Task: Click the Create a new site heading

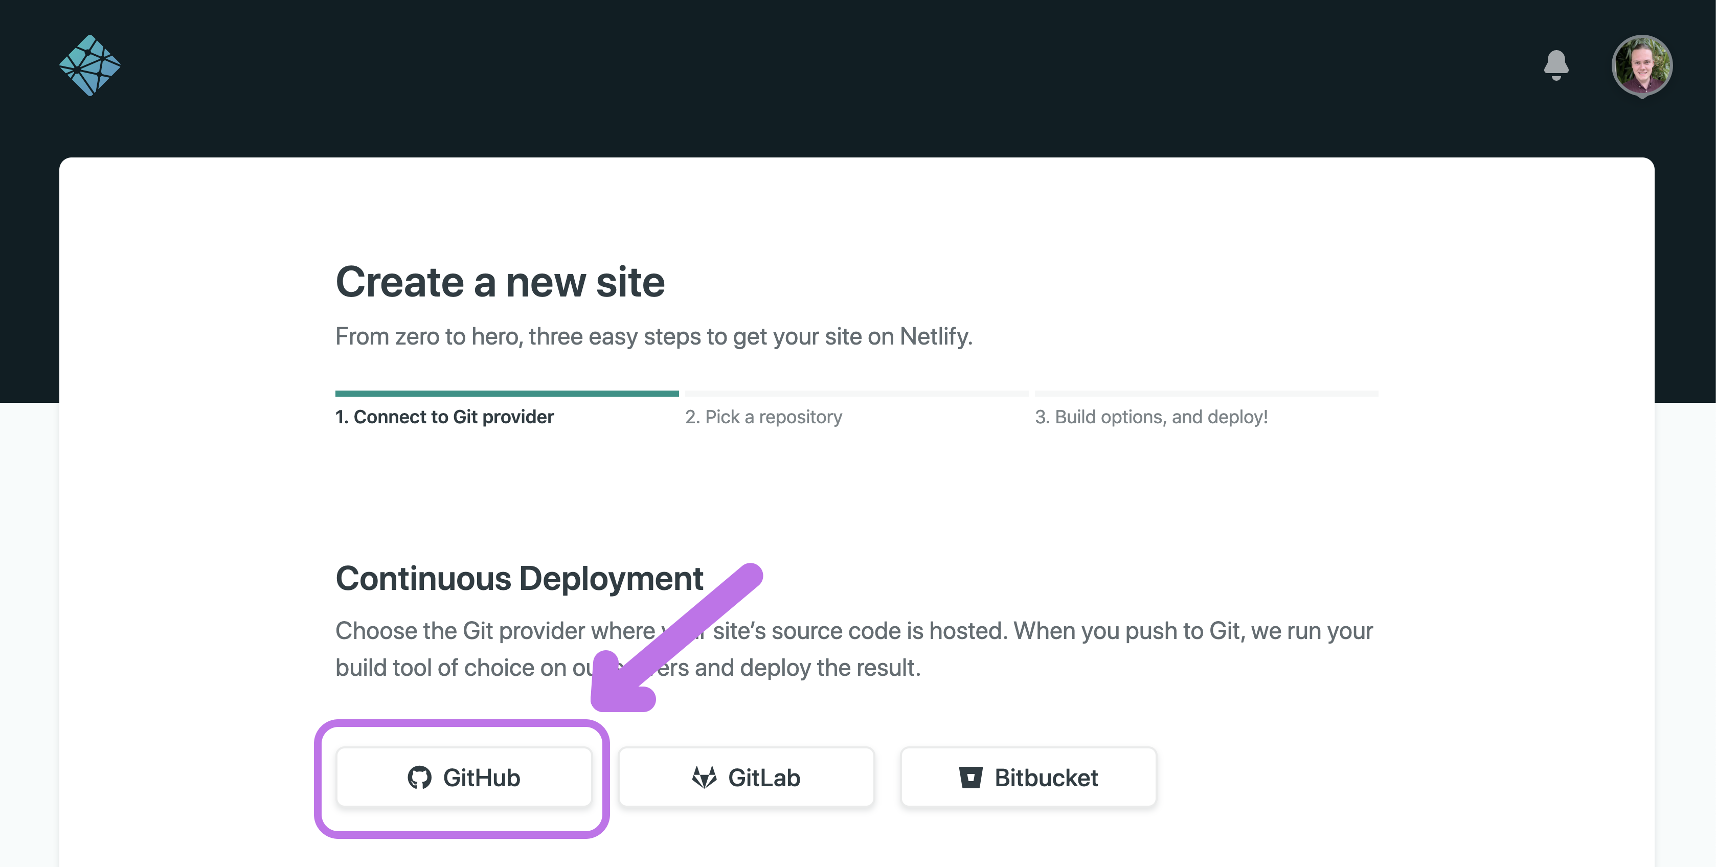Action: [x=500, y=282]
